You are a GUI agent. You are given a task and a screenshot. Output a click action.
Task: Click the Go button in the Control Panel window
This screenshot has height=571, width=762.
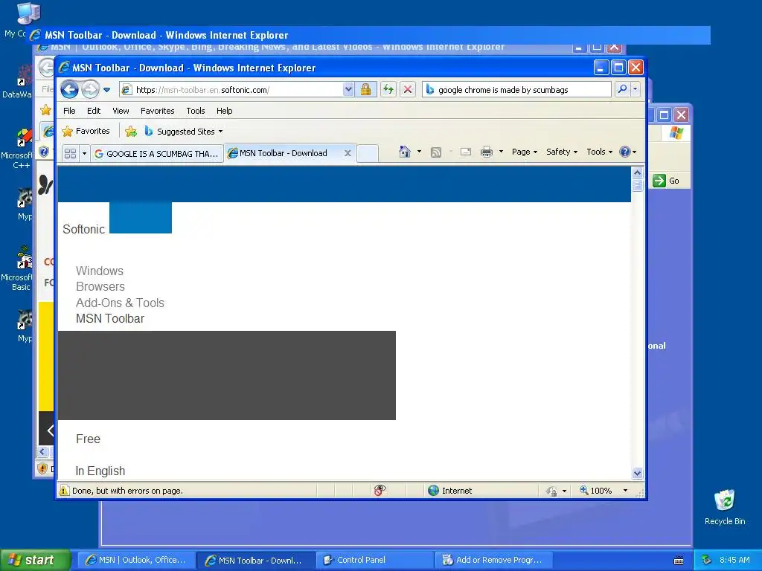(666, 181)
